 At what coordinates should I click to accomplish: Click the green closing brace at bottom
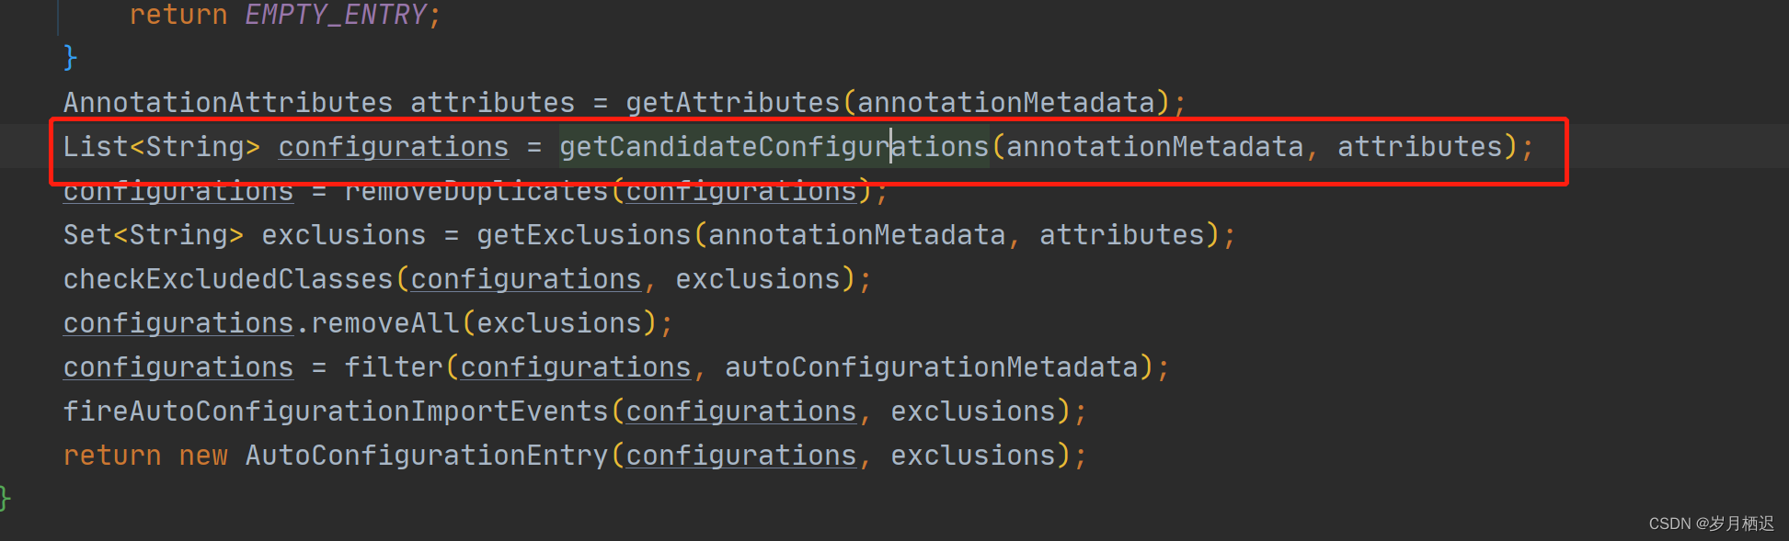click(5, 499)
